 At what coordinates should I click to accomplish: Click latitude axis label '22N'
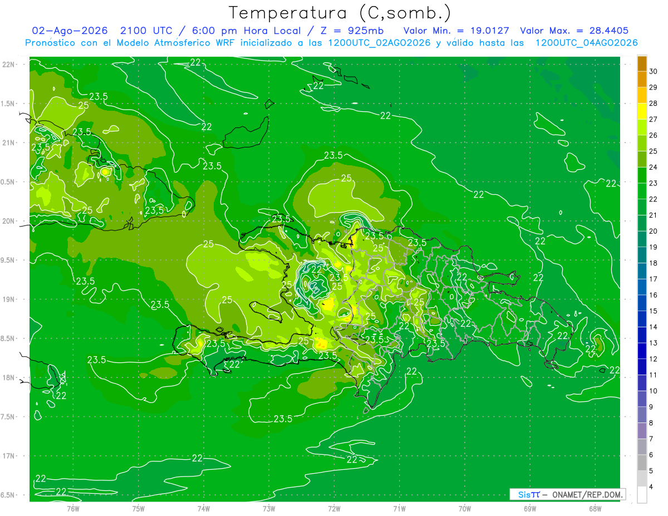coord(9,64)
